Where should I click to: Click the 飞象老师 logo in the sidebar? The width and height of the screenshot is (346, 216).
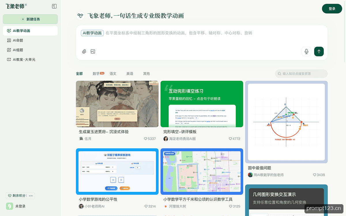pyautogui.click(x=16, y=6)
